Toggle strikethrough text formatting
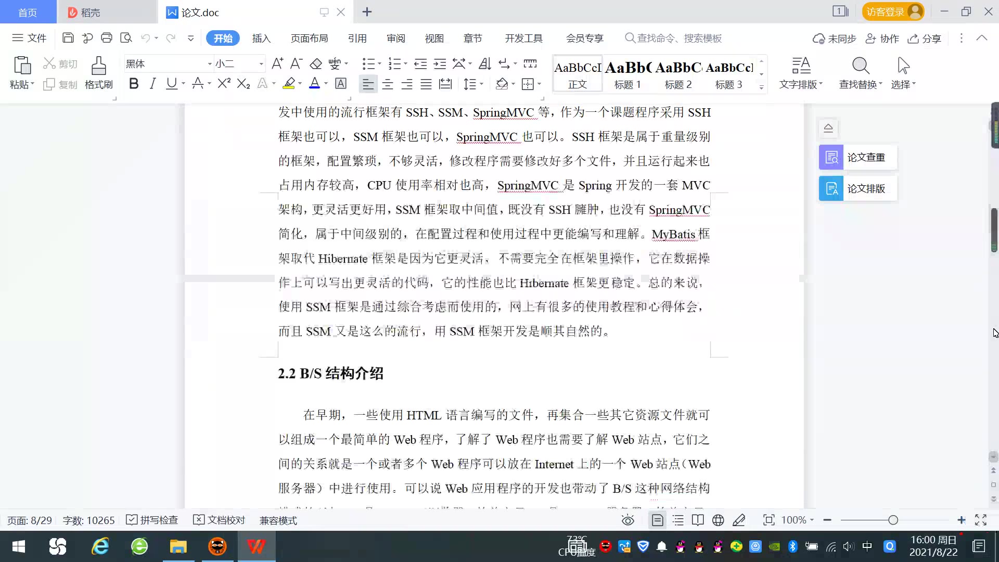This screenshot has height=562, width=999. (198, 83)
